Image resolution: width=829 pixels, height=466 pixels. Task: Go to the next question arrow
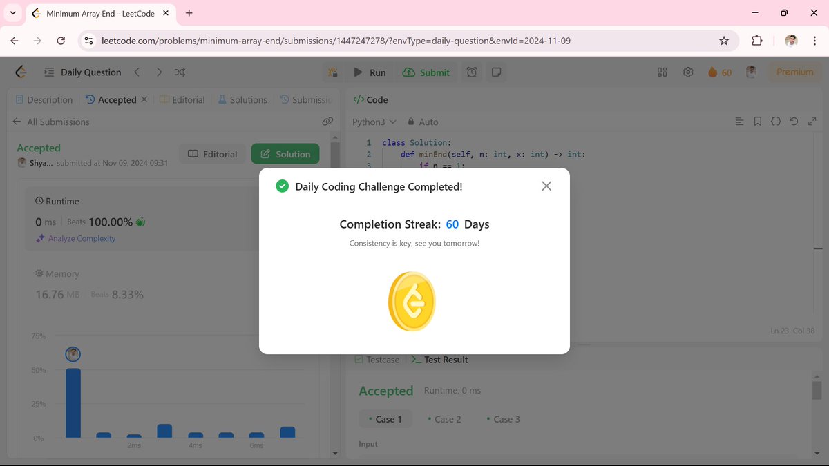(x=159, y=72)
